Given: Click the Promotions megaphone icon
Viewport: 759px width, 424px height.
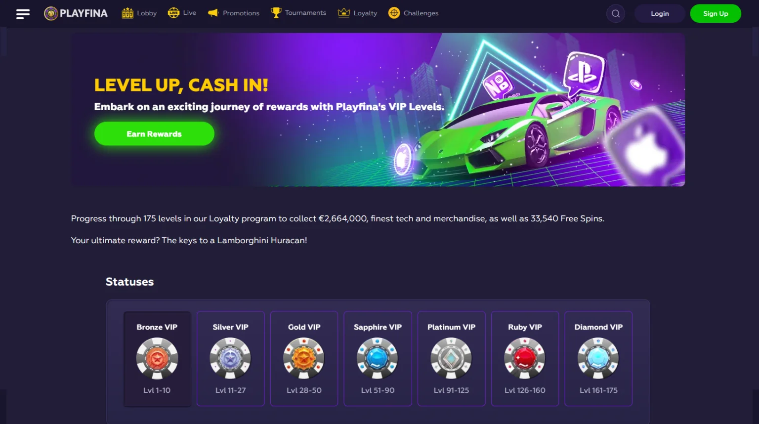Looking at the screenshot, I should pos(213,13).
